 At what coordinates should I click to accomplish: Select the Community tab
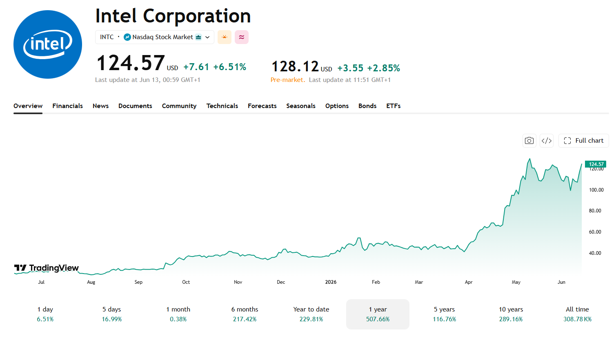179,106
